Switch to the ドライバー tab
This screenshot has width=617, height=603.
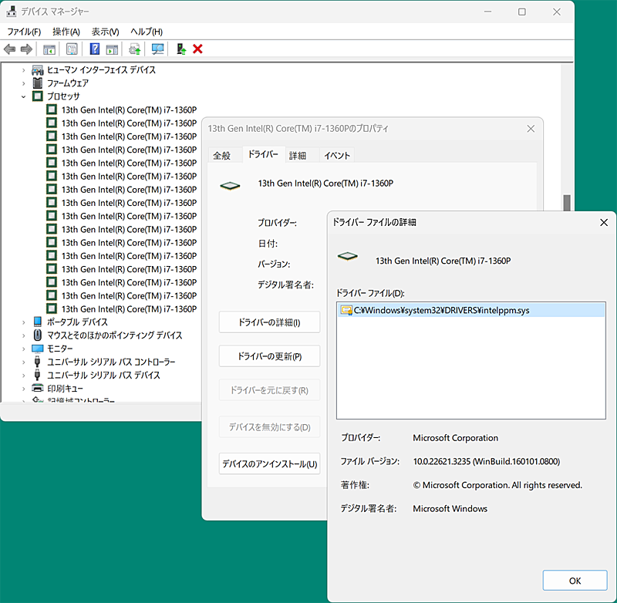[x=263, y=154]
